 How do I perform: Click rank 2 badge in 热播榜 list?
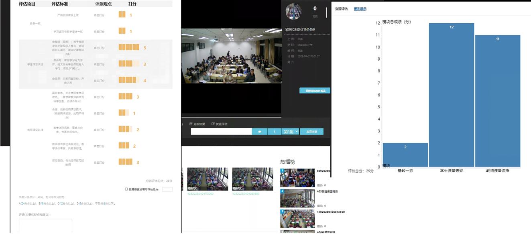(282, 191)
